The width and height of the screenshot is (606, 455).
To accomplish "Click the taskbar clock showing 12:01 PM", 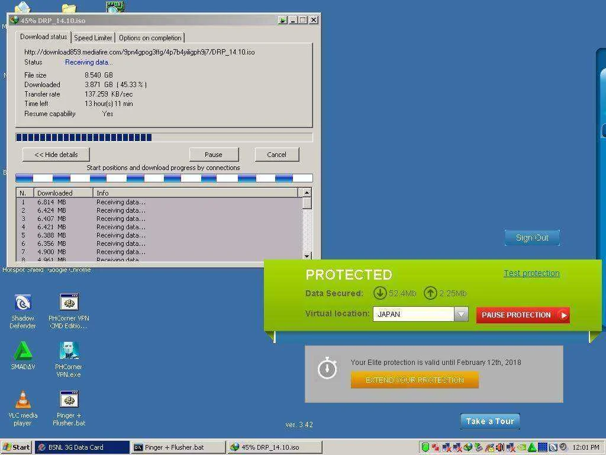I will [586, 447].
